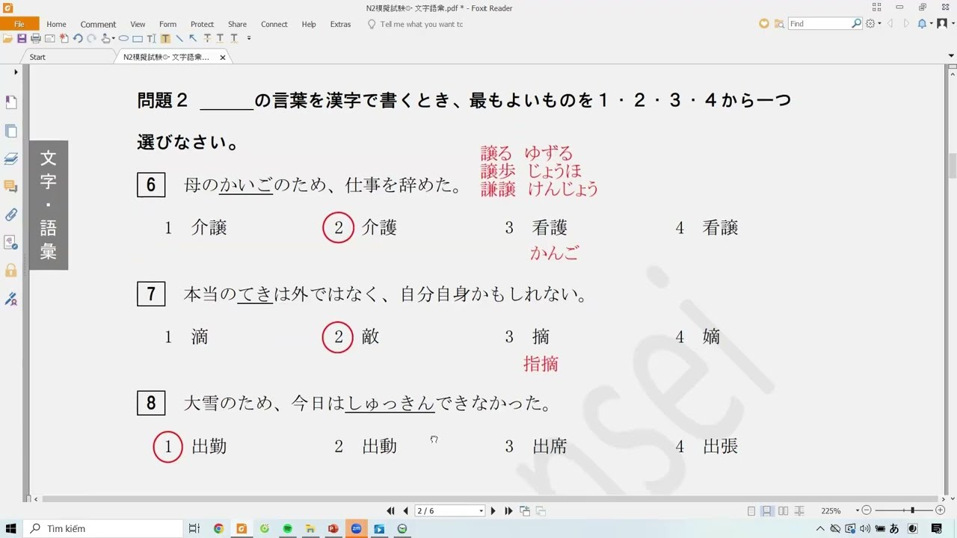The width and height of the screenshot is (957, 538).
Task: Open the Attachments paperclip panel
Action: 10,214
